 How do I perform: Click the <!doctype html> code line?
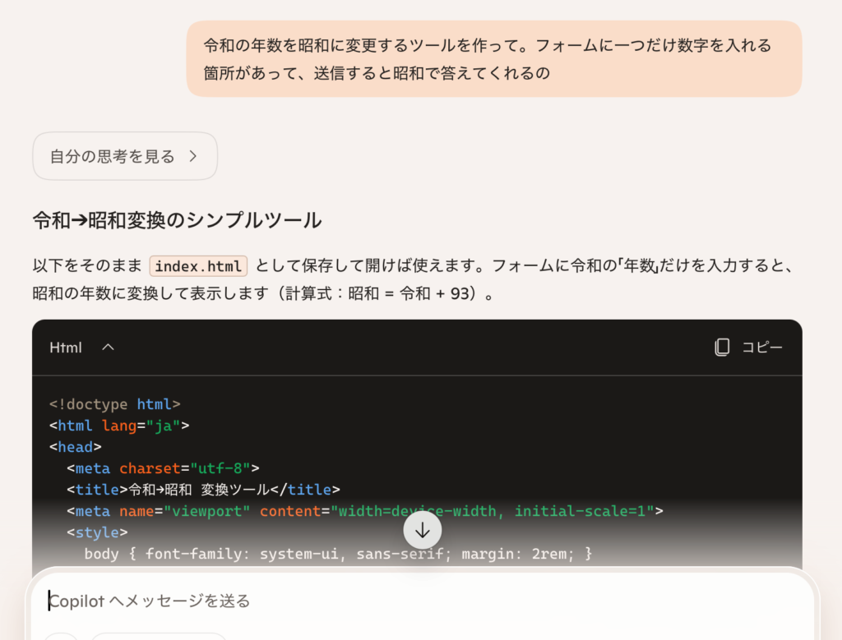click(x=115, y=404)
